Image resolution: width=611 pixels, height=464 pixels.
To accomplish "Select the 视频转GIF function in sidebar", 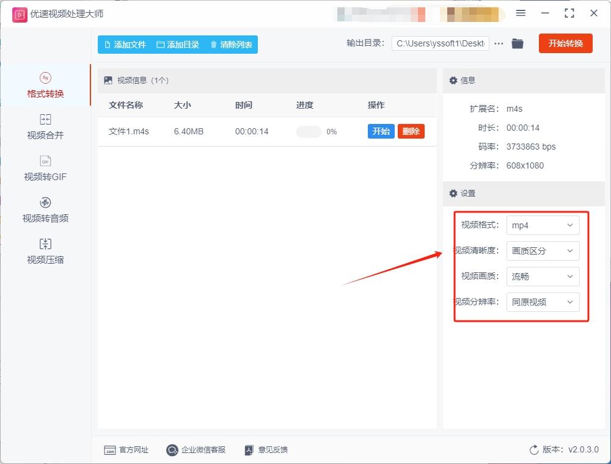I will [x=45, y=168].
